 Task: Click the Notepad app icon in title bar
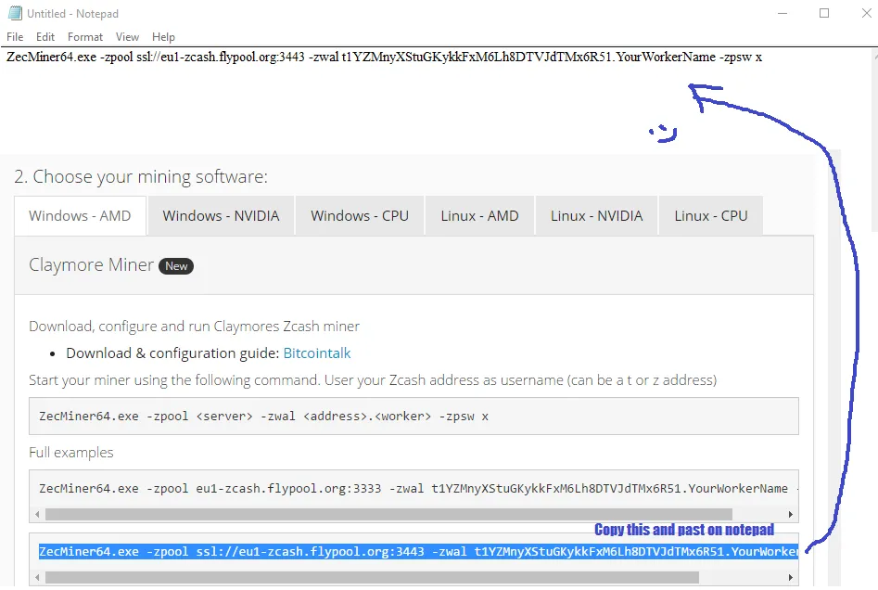coord(15,13)
